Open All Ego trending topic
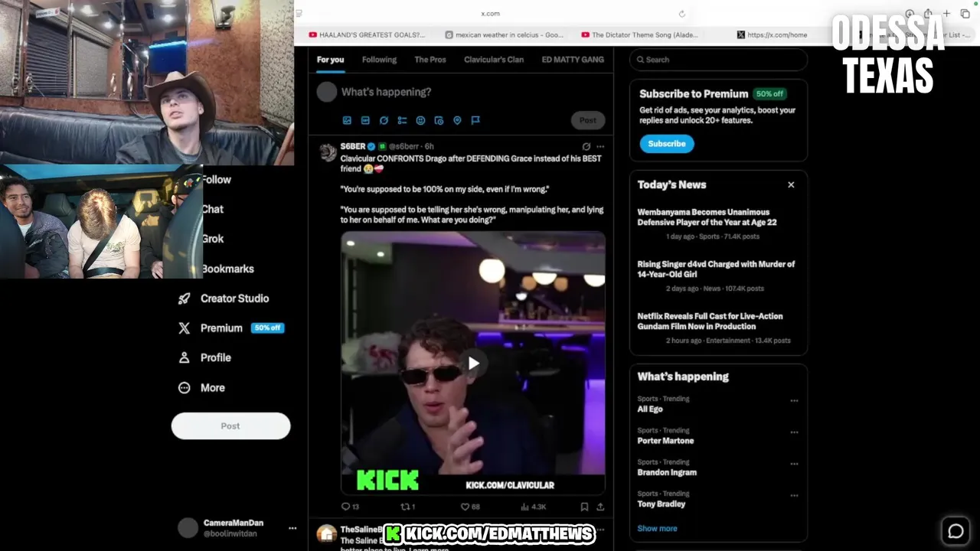 point(650,409)
